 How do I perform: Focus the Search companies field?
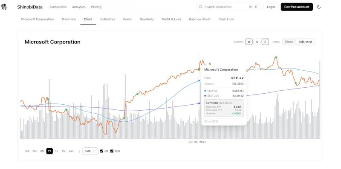[228, 7]
